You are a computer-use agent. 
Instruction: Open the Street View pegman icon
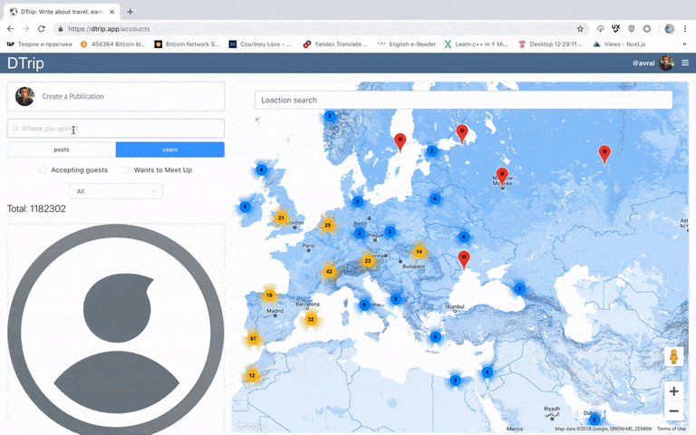(x=673, y=356)
